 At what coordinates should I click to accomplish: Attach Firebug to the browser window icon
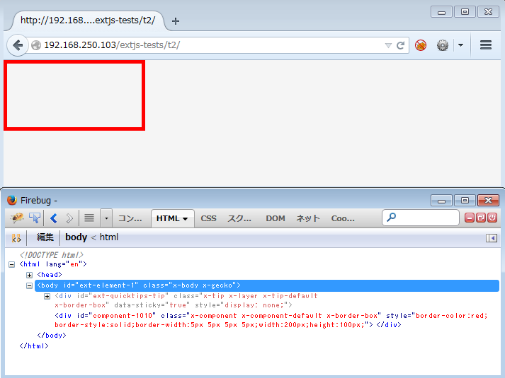[x=481, y=218]
